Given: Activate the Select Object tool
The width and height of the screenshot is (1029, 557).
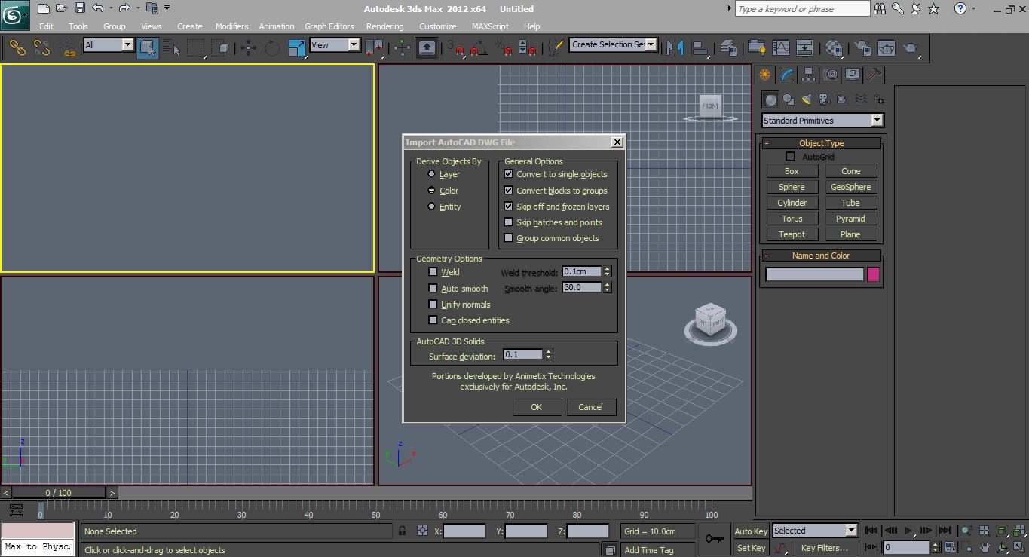Looking at the screenshot, I should click(x=148, y=48).
